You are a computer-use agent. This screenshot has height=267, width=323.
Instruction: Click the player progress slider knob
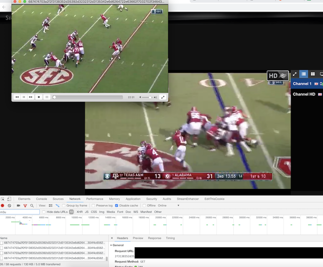[x=54, y=97]
